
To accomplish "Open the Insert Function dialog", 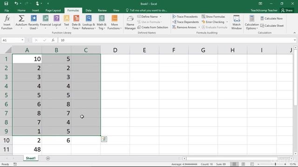I will [x=7, y=22].
